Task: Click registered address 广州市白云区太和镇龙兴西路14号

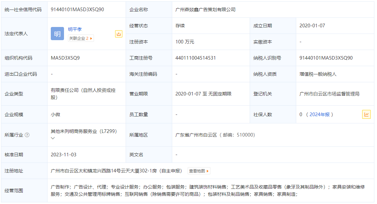Action: click(86, 171)
